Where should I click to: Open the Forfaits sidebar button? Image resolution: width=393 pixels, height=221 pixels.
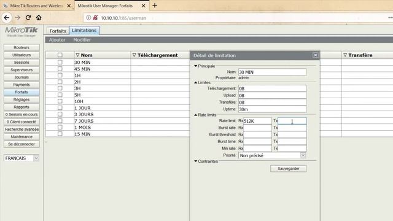pyautogui.click(x=21, y=92)
